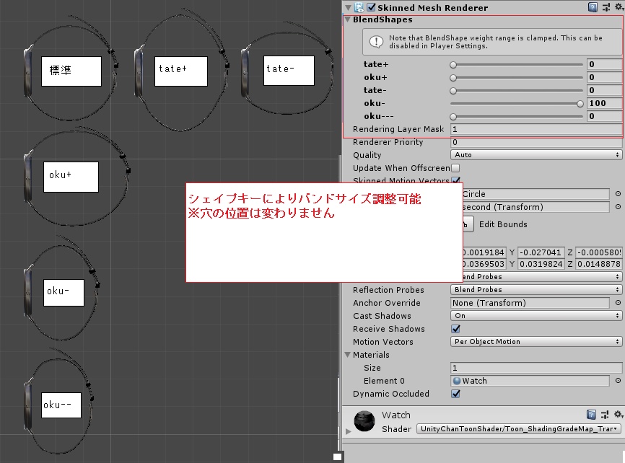Open the Shader dropdown UnityChanToonShader
Image resolution: width=625 pixels, height=463 pixels.
(519, 429)
